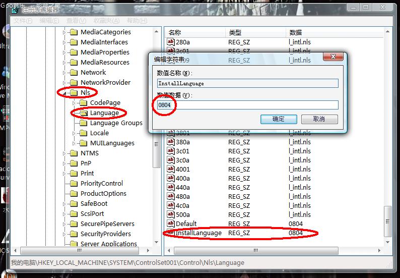
Task: Click the string icon beside 280a
Action: [171, 42]
